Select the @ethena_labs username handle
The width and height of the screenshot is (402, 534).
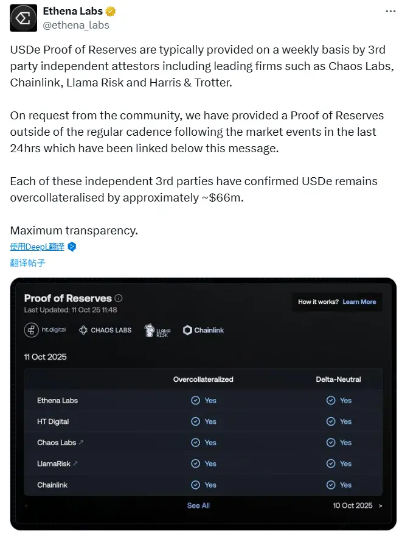coord(76,25)
